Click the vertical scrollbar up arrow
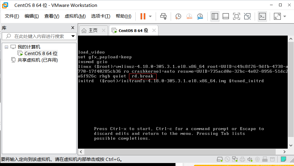The height and width of the screenshot is (166, 294). [291, 39]
